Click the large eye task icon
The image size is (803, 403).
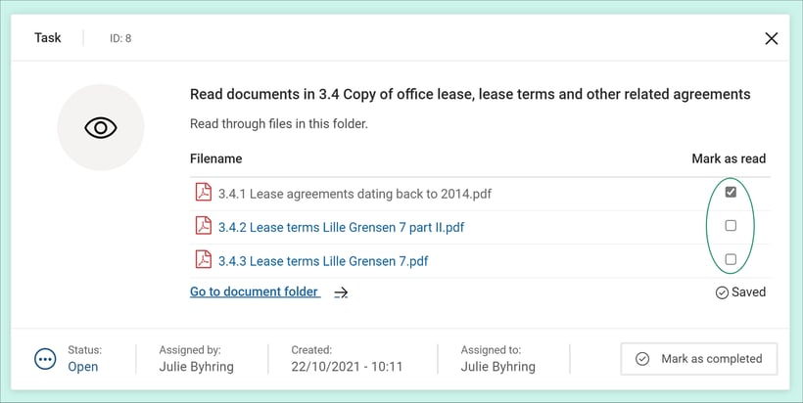point(101,128)
